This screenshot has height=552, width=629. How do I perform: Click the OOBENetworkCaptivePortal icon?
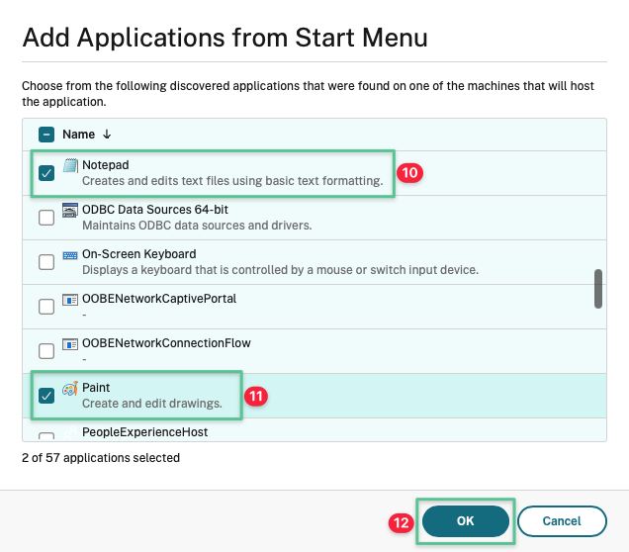coord(70,299)
